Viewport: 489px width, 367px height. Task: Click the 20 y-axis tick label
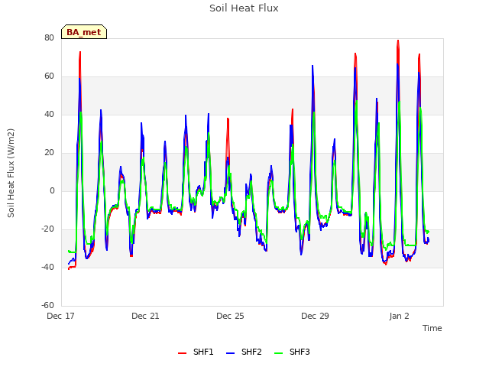(x=49, y=153)
